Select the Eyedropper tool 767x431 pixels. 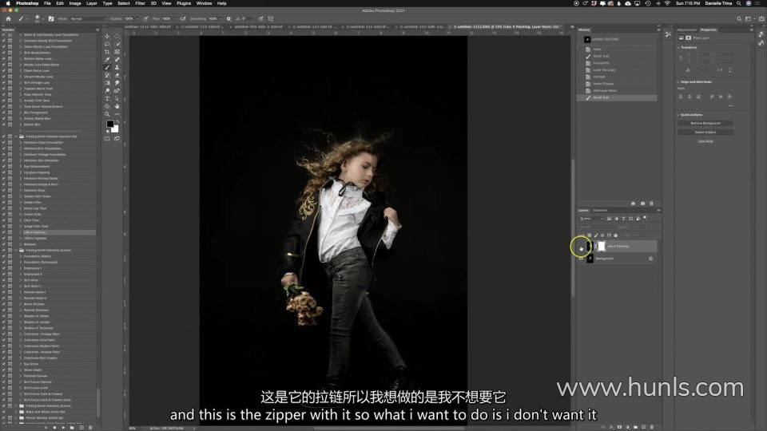[107, 60]
